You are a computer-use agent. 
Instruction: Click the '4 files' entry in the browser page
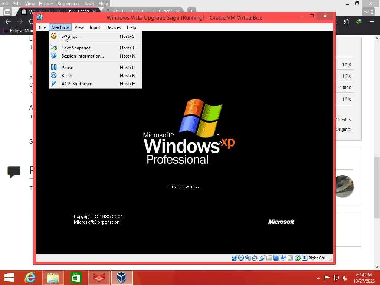(x=345, y=88)
